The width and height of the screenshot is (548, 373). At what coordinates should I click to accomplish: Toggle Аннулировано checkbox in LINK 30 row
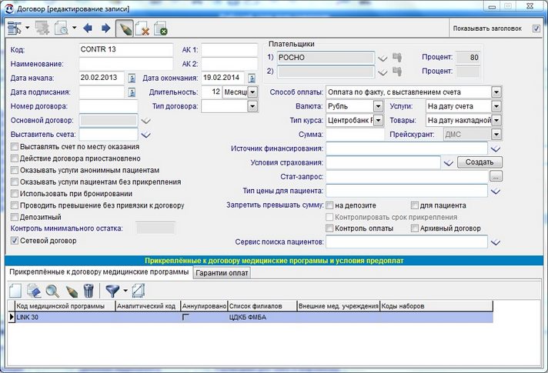[185, 317]
